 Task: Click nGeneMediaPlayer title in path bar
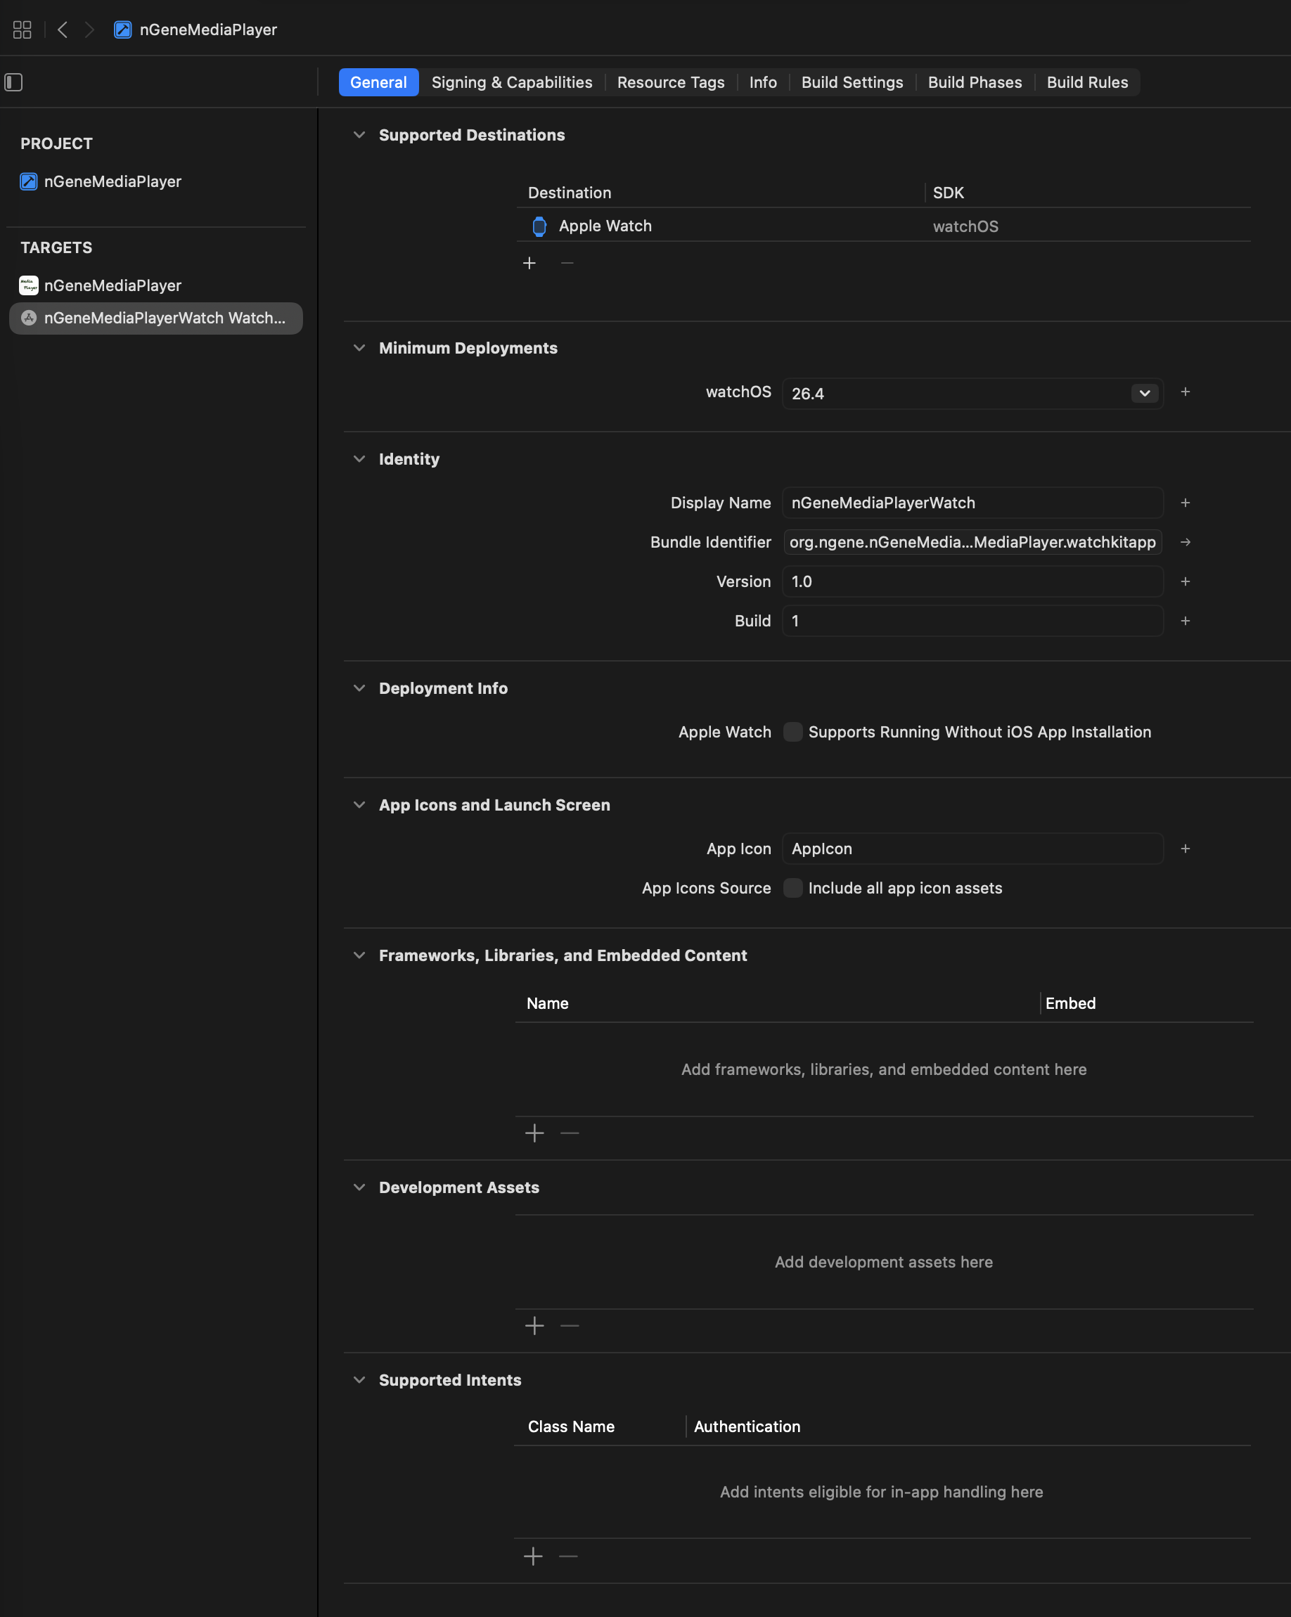click(208, 30)
